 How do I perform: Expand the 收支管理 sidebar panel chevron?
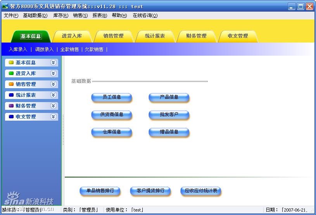click(x=53, y=116)
